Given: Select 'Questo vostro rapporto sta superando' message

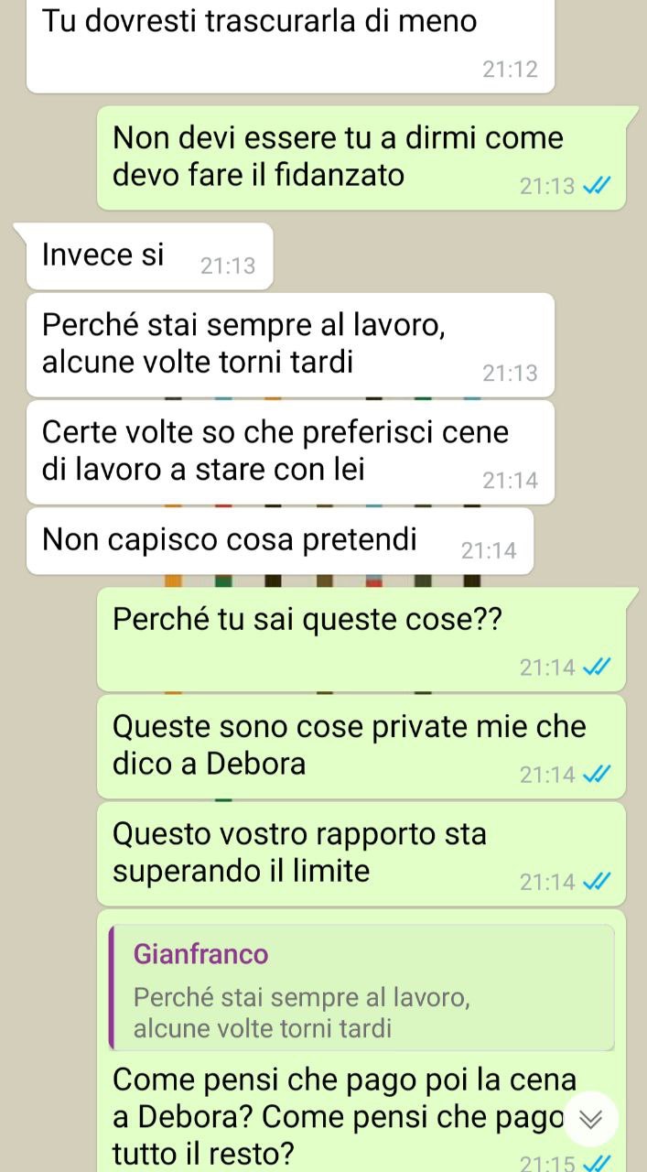Looking at the screenshot, I should [361, 853].
